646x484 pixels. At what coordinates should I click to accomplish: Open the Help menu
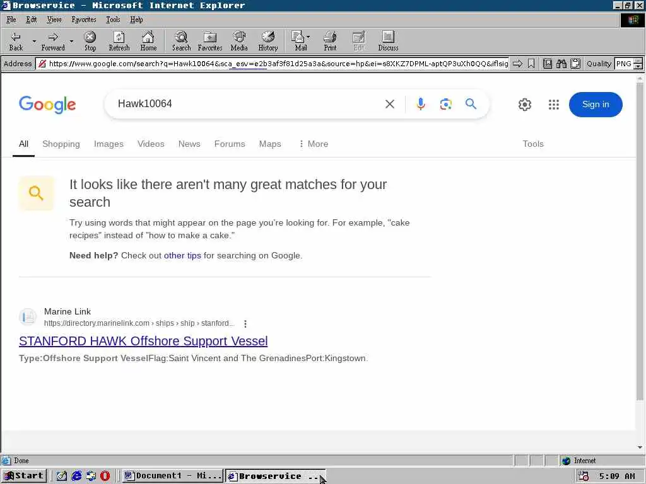[x=136, y=20]
